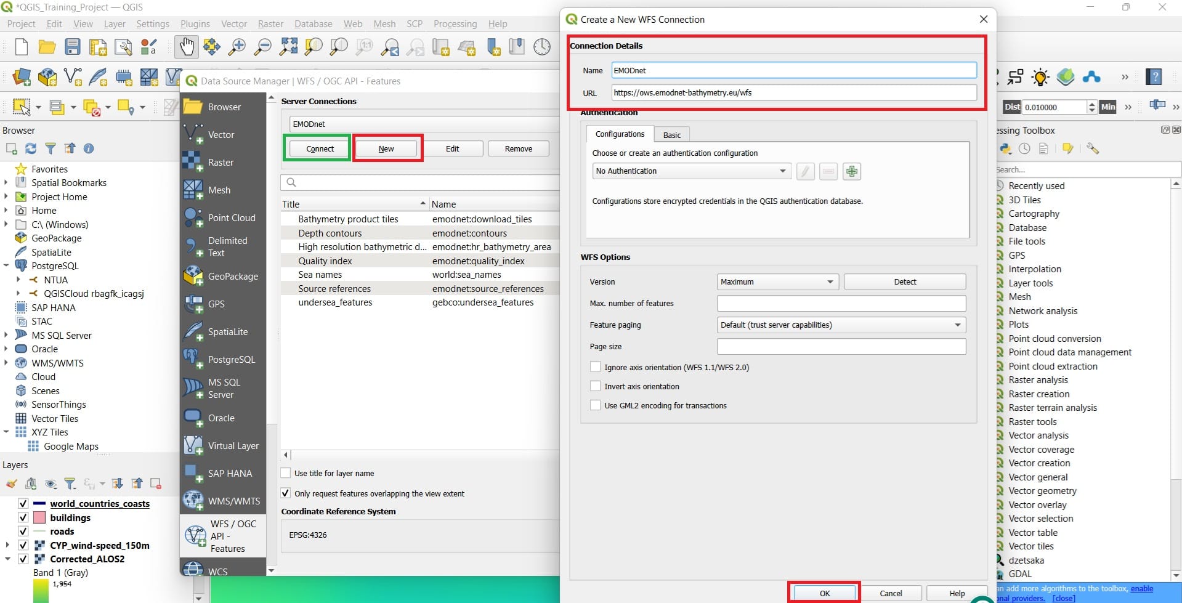
Task: Expand the NTUA connection node
Action: pyautogui.click(x=18, y=280)
